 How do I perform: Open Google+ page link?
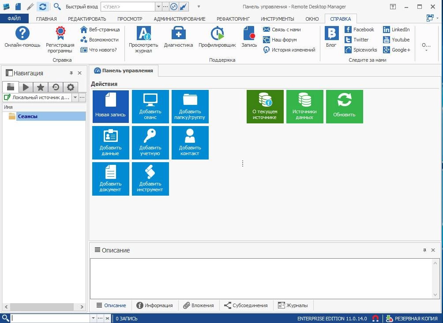coord(397,50)
